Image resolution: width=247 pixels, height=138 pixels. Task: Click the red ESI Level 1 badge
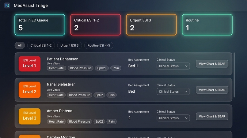30,64
